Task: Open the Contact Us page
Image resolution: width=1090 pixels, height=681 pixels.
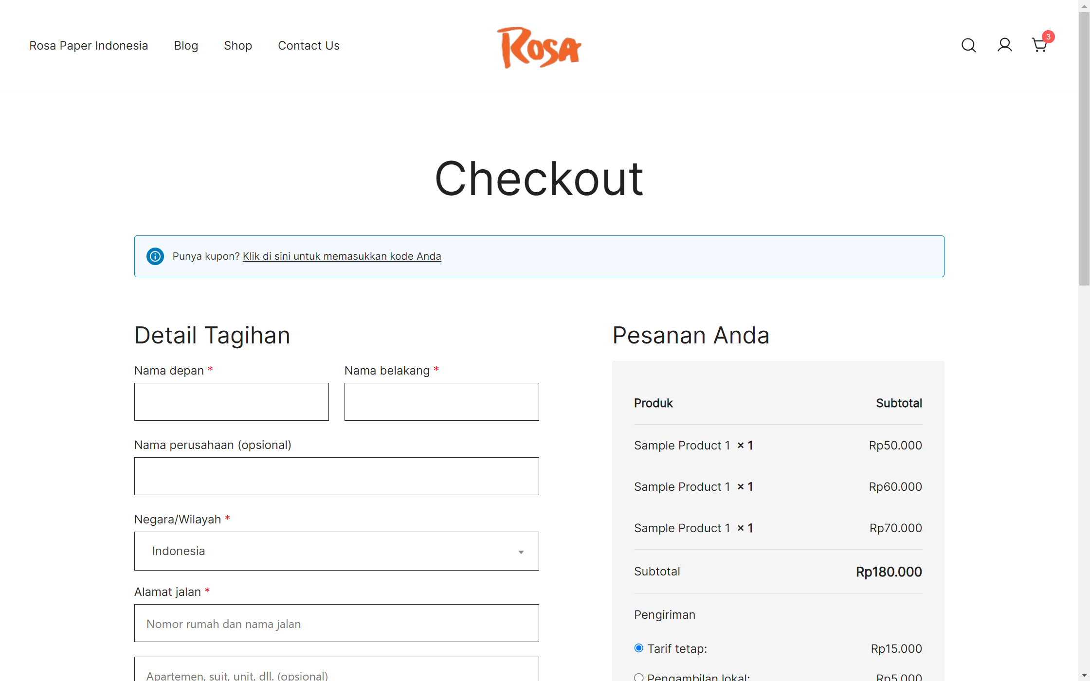Action: 309,45
